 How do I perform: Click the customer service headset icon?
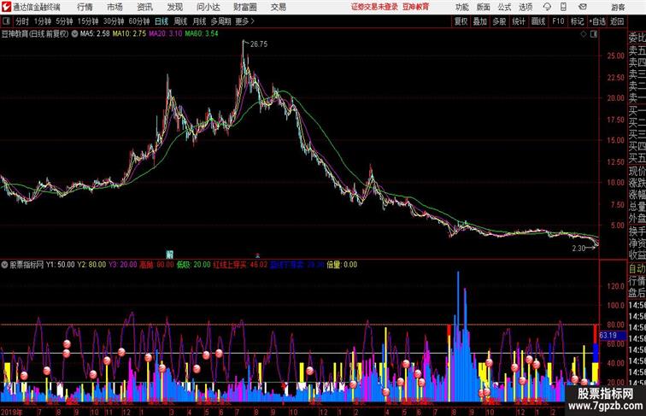click(x=547, y=7)
